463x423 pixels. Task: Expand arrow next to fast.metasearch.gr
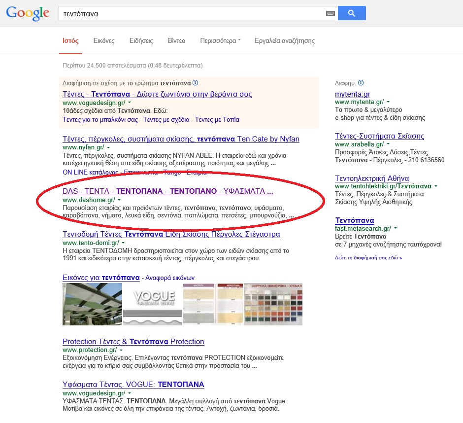(x=396, y=228)
